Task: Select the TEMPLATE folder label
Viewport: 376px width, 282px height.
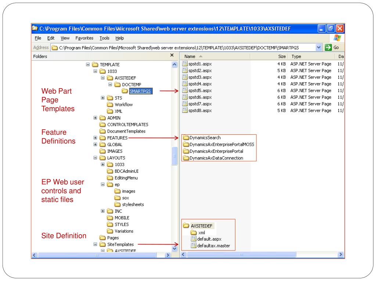Action: (x=109, y=65)
